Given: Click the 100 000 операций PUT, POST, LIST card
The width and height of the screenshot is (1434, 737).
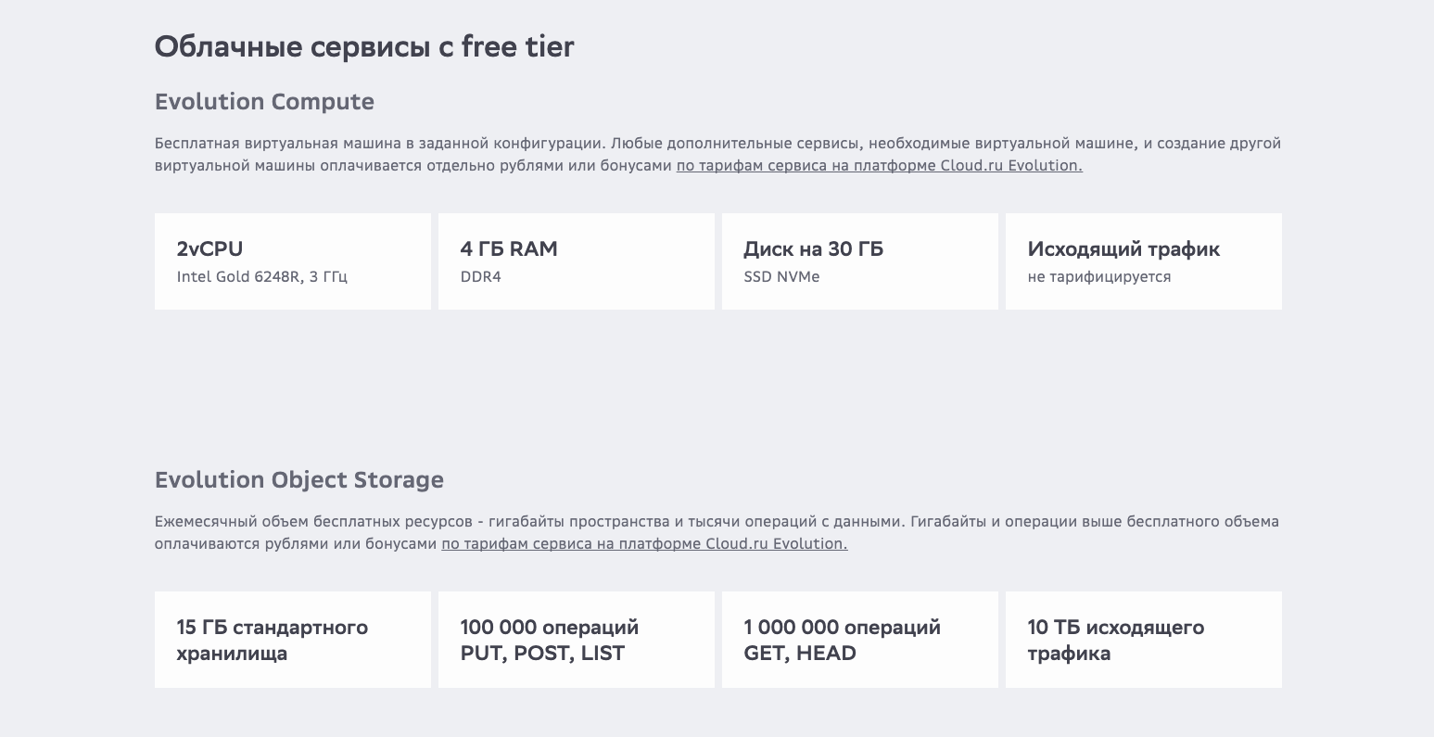Looking at the screenshot, I should click(x=576, y=639).
